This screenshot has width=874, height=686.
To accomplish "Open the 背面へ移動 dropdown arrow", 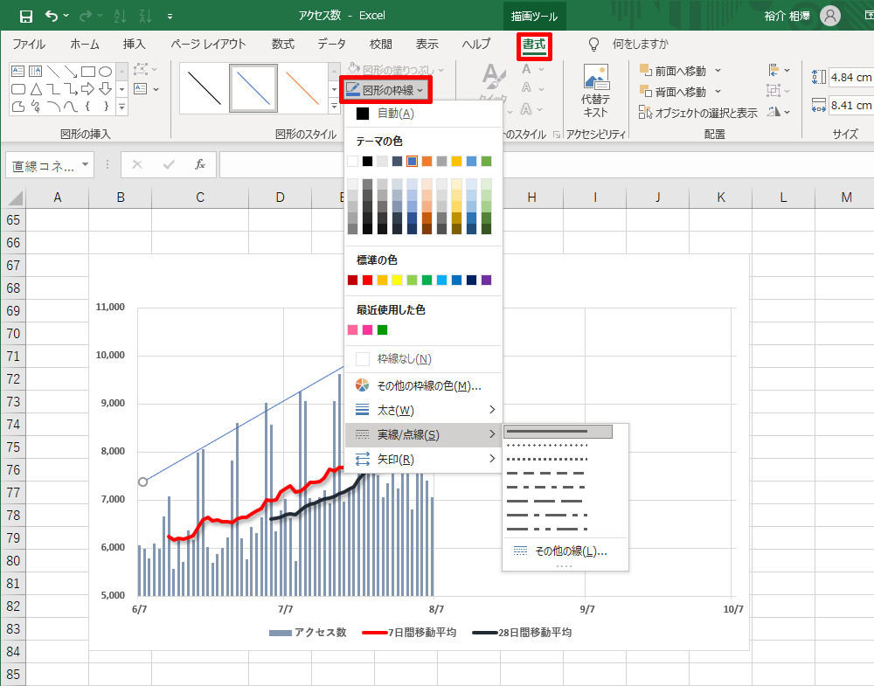I will point(718,92).
